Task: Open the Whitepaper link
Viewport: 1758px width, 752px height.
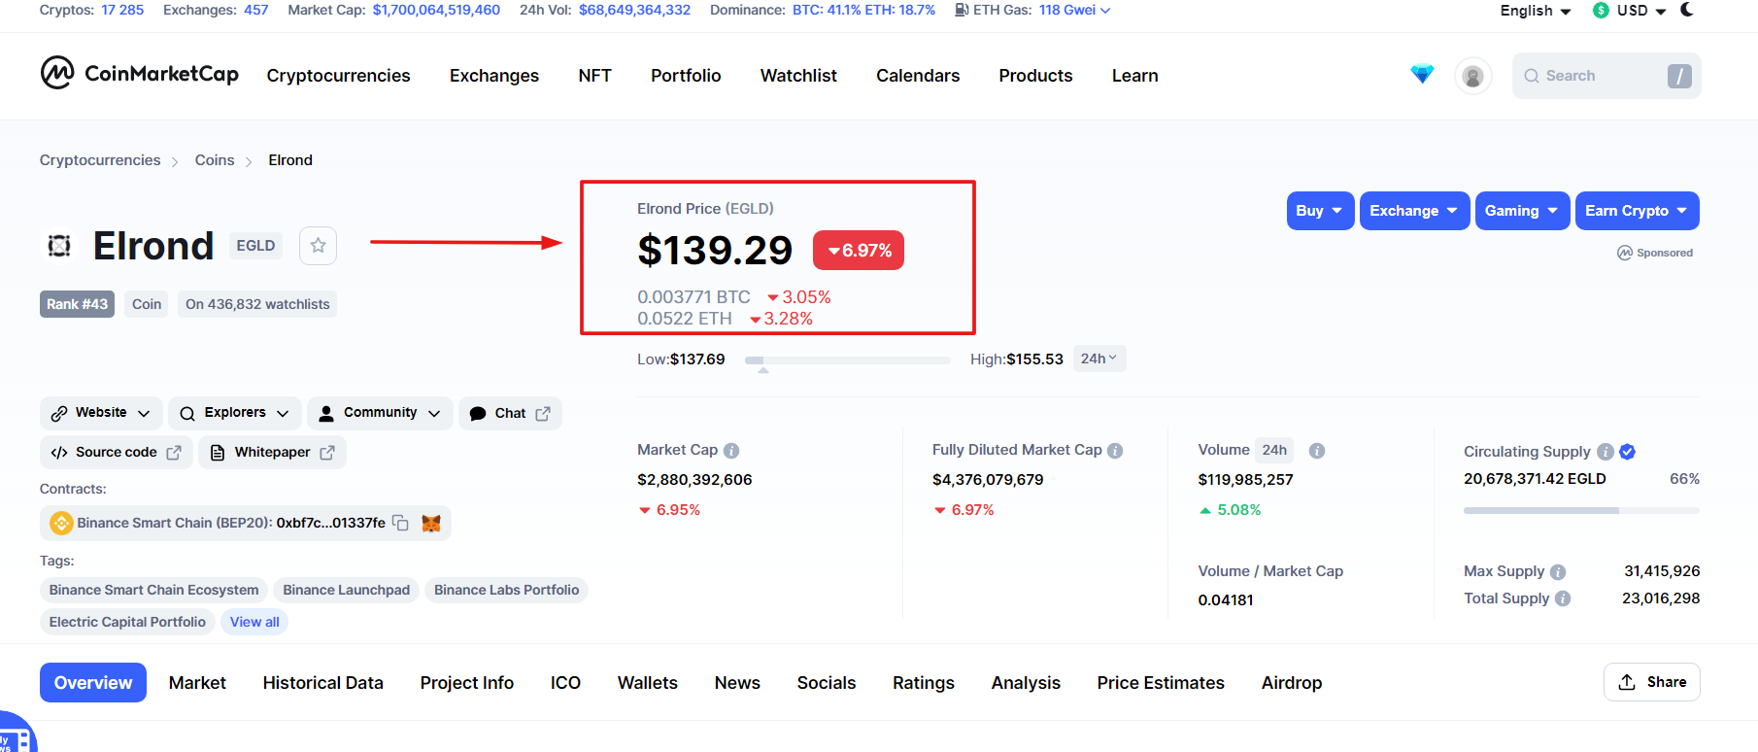Action: click(272, 453)
